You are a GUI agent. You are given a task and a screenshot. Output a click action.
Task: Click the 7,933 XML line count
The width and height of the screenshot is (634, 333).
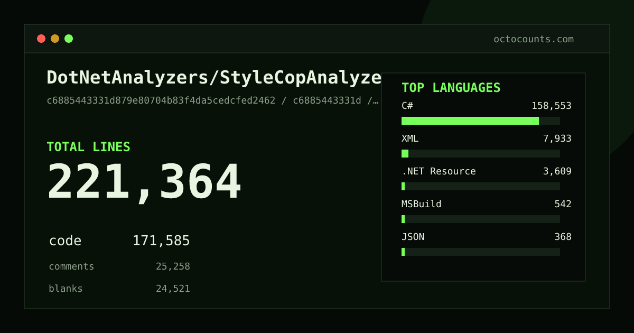(x=557, y=138)
